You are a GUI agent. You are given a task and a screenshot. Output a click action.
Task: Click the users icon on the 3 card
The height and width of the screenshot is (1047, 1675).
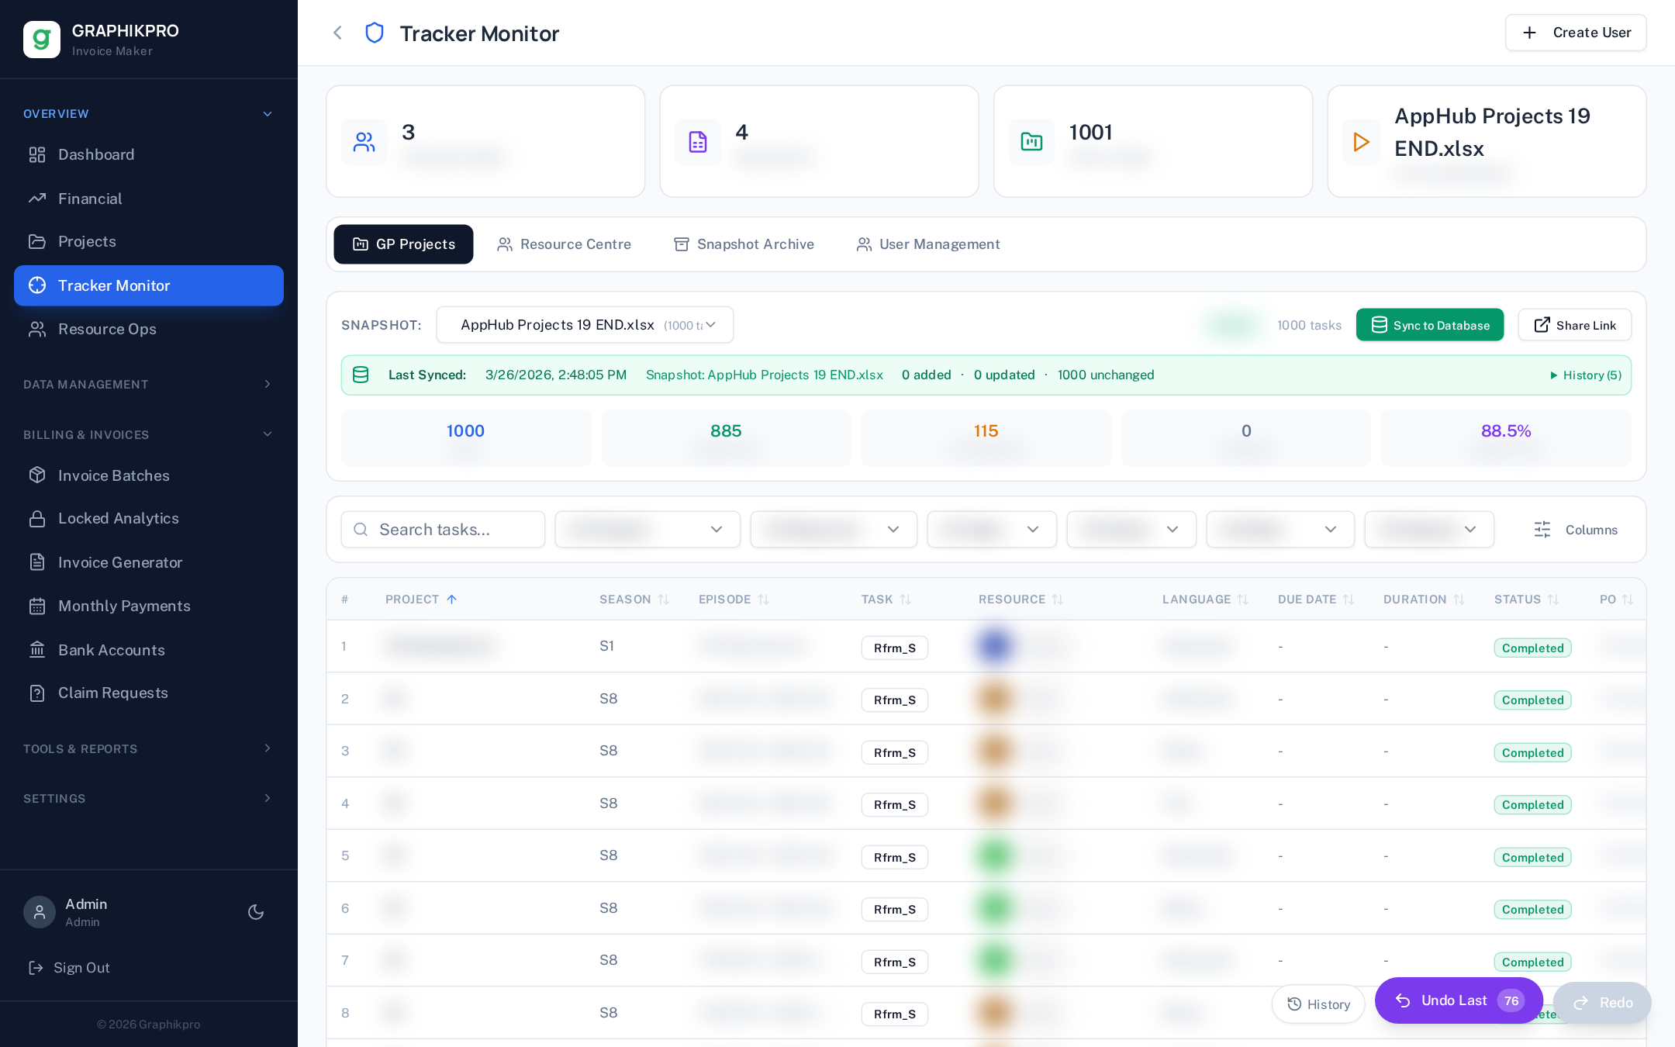(x=364, y=142)
